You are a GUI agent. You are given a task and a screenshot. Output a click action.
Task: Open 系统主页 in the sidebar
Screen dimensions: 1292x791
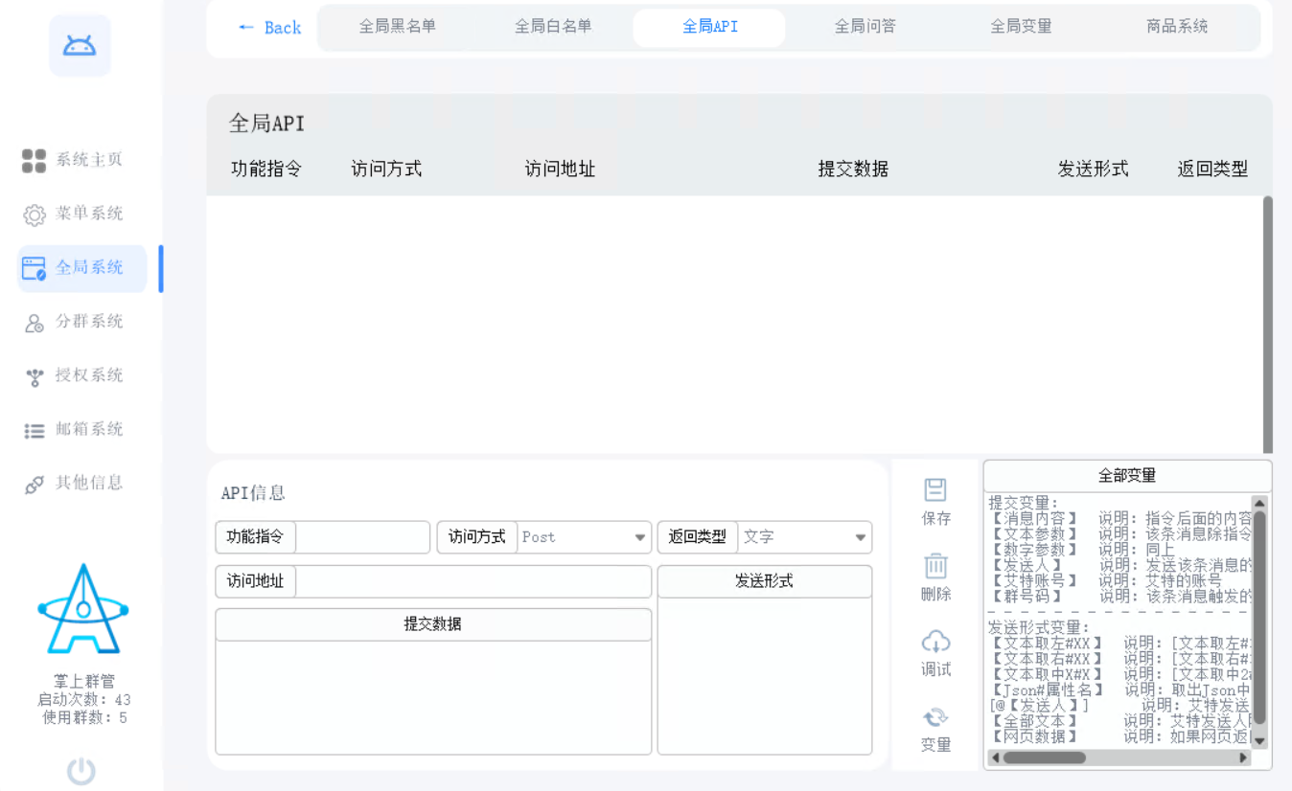pos(72,160)
